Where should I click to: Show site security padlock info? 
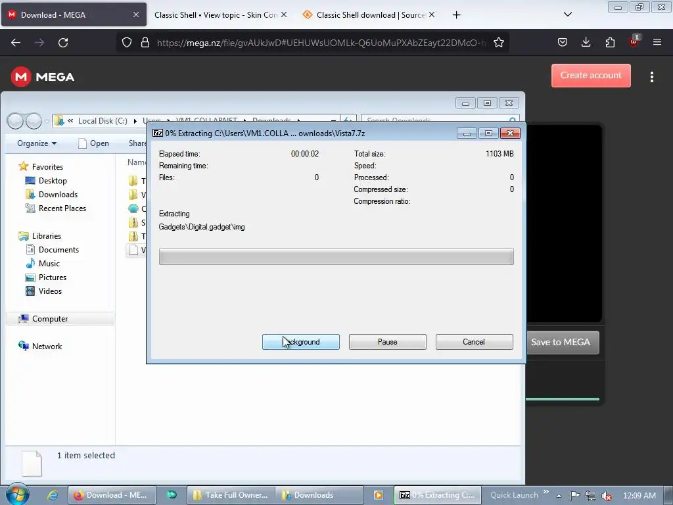(x=145, y=43)
